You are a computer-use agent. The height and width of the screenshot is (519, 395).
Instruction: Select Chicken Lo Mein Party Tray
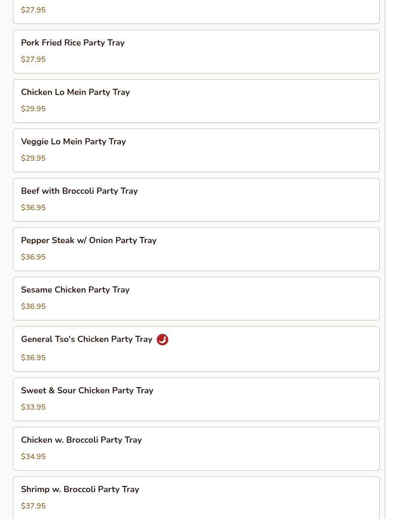(75, 92)
